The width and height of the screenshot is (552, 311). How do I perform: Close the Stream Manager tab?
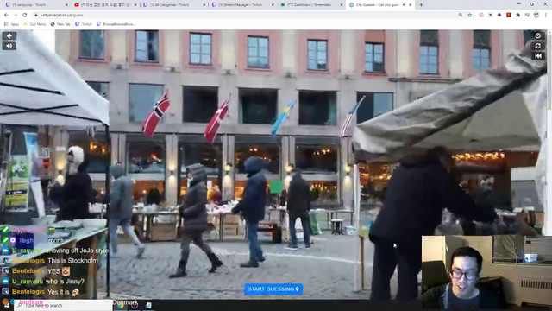tap(273, 5)
